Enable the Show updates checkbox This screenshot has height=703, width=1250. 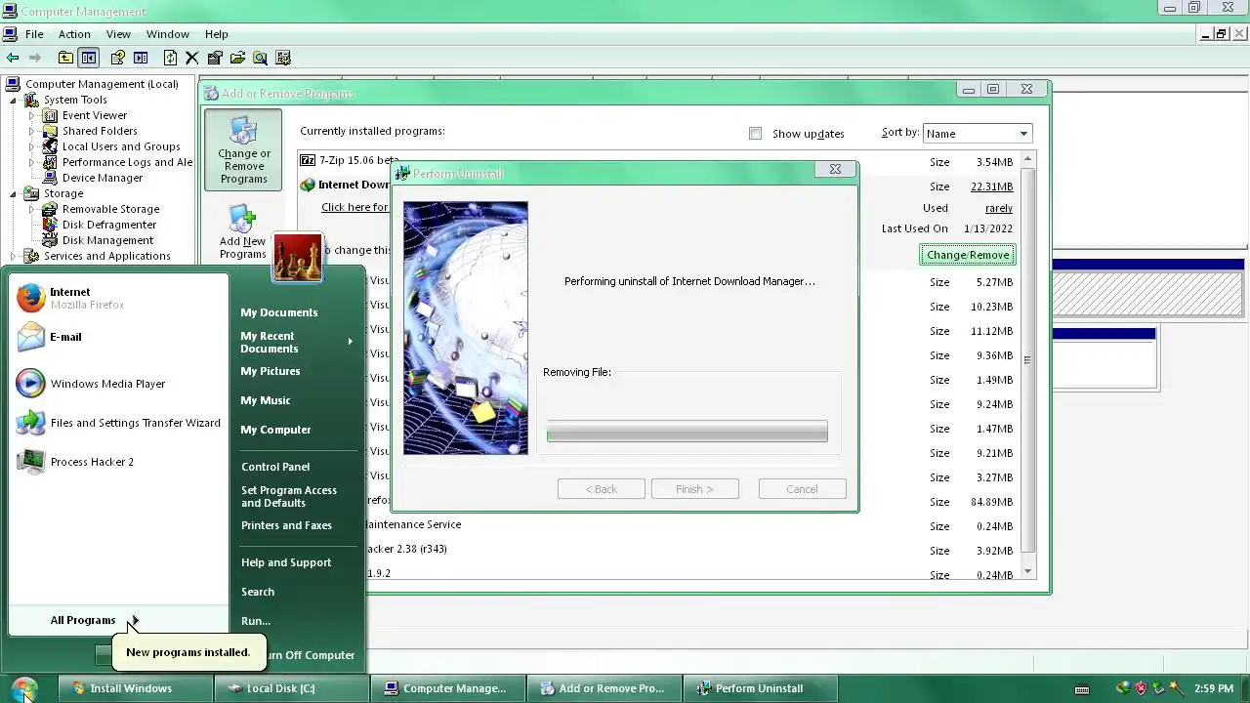tap(755, 133)
